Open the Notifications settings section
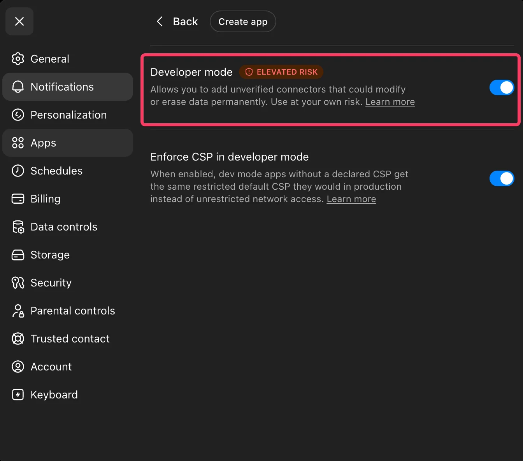Screen dimensions: 523x461 [68, 87]
